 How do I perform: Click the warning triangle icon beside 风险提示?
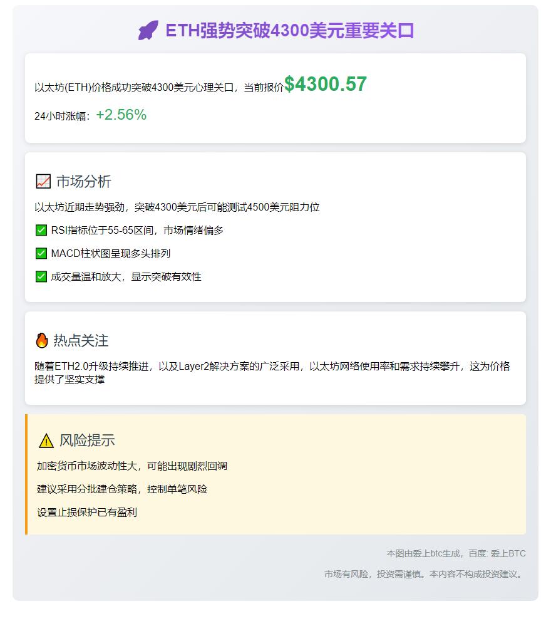click(46, 441)
